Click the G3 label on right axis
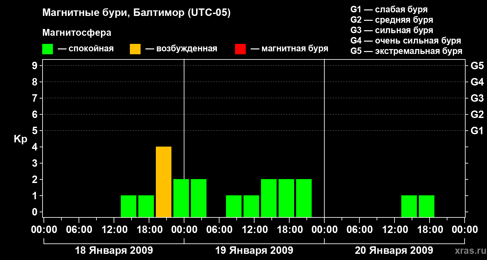Viewport: 487px width, 260px height. click(x=477, y=98)
